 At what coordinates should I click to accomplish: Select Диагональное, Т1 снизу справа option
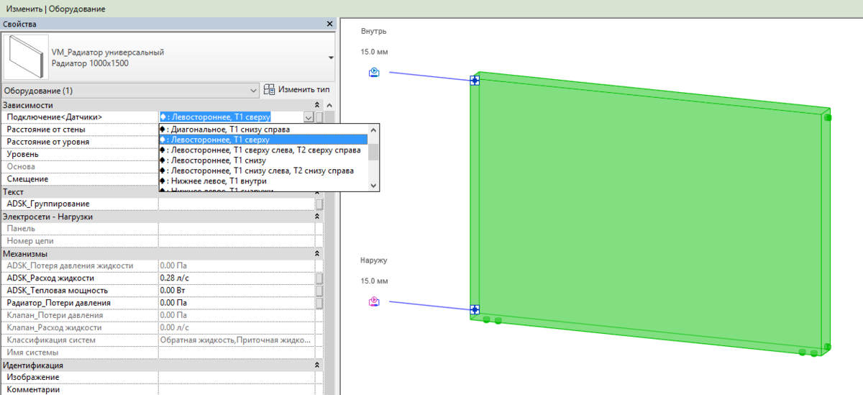[263, 130]
